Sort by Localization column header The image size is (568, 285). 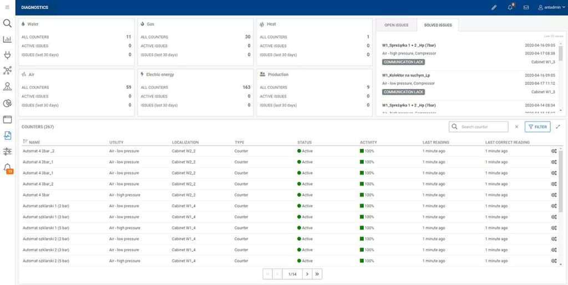pyautogui.click(x=185, y=142)
